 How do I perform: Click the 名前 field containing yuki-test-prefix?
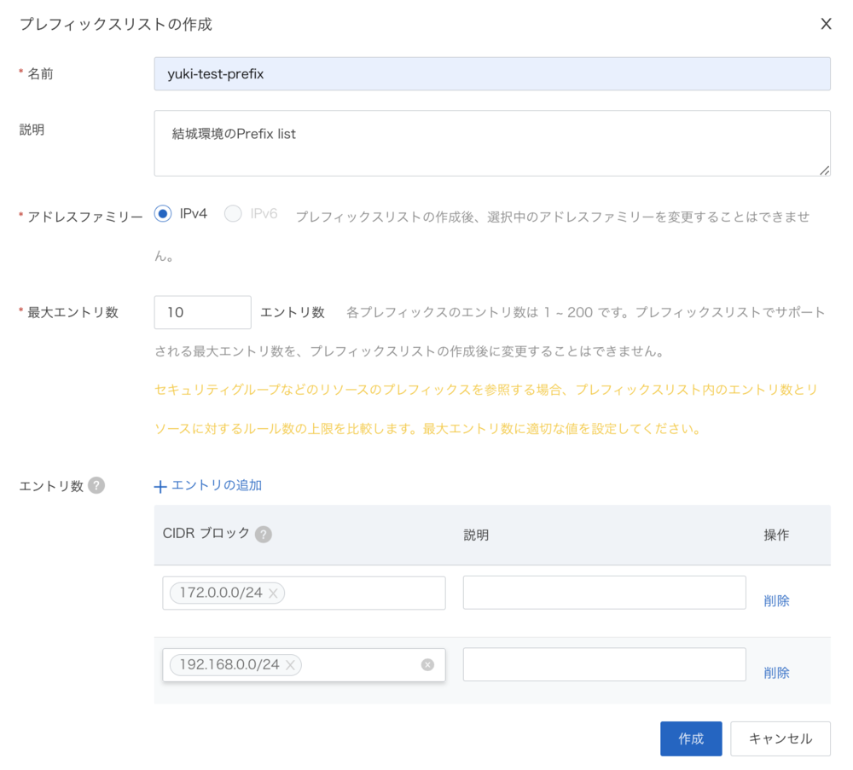(x=491, y=74)
